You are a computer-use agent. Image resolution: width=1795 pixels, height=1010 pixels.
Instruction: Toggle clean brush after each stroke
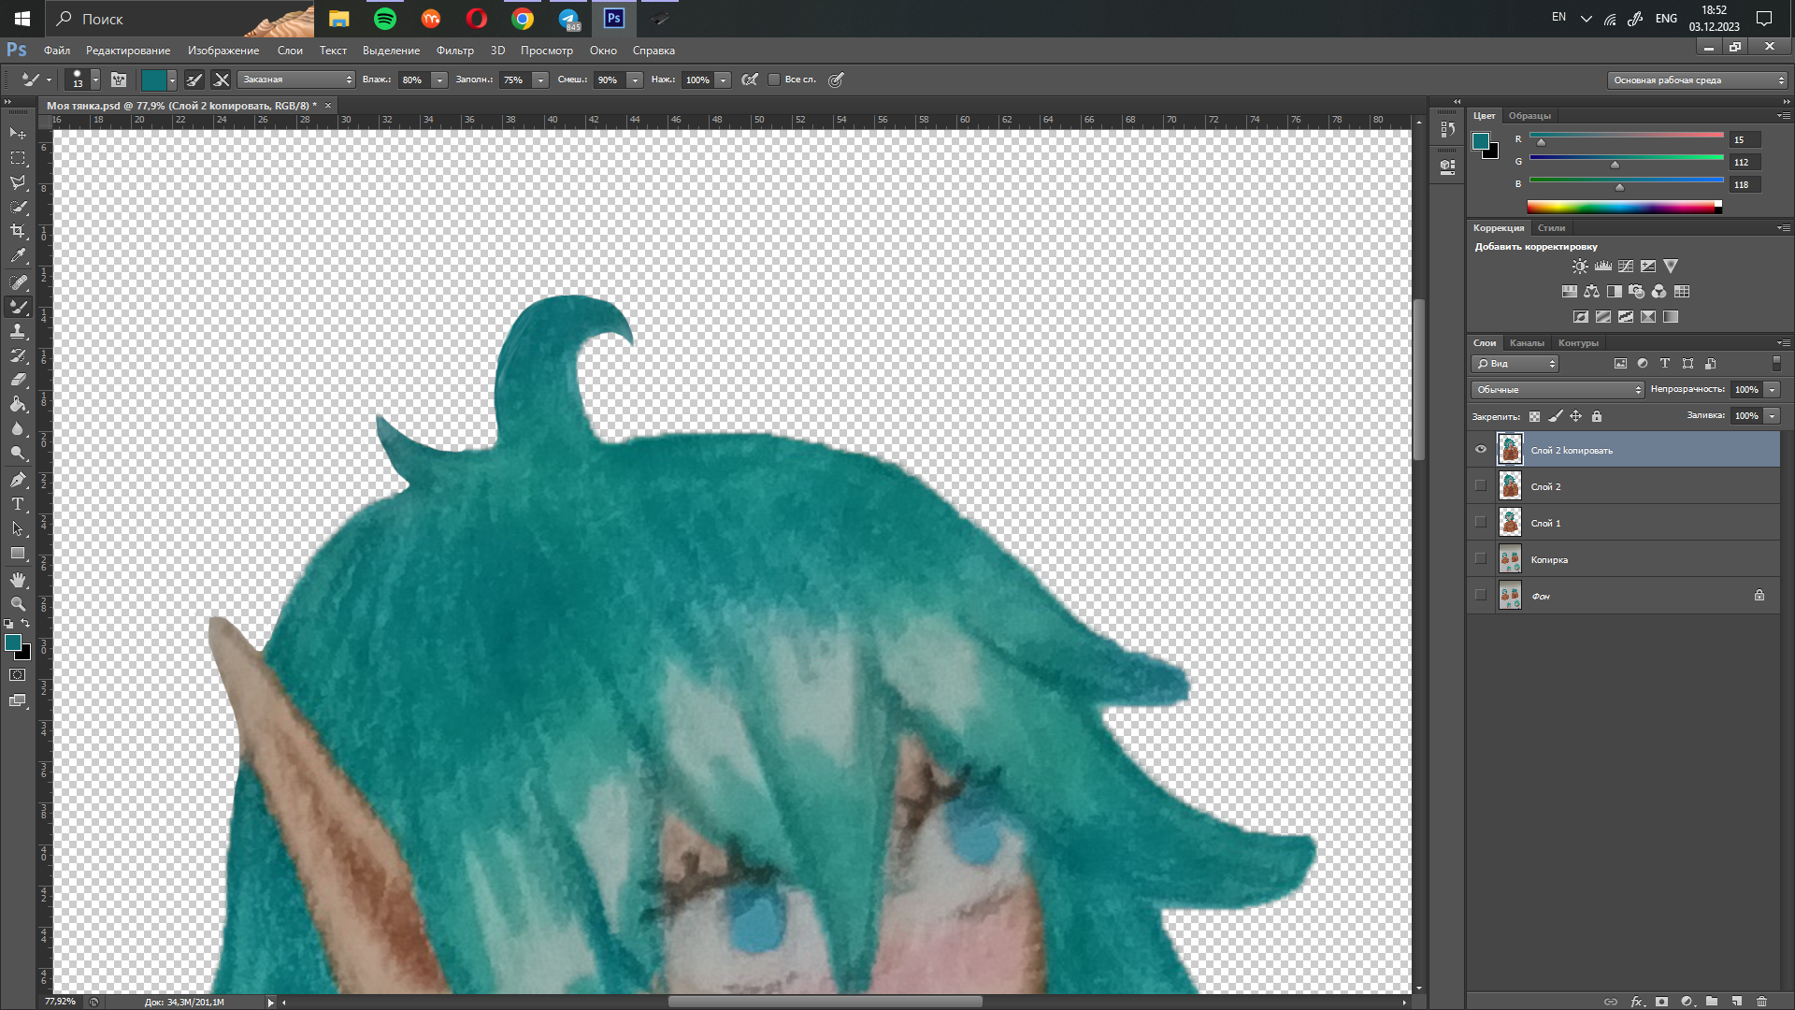click(222, 79)
